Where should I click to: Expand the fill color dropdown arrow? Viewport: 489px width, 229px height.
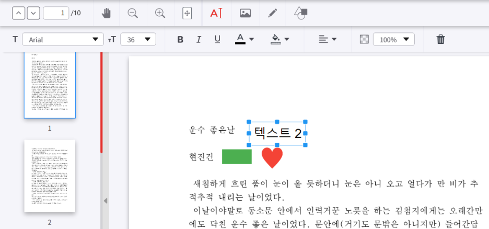coord(287,39)
